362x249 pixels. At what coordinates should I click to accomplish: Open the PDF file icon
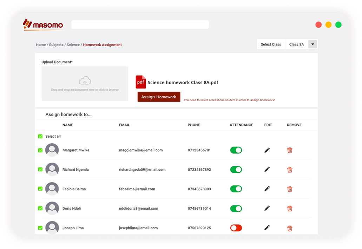pos(141,82)
